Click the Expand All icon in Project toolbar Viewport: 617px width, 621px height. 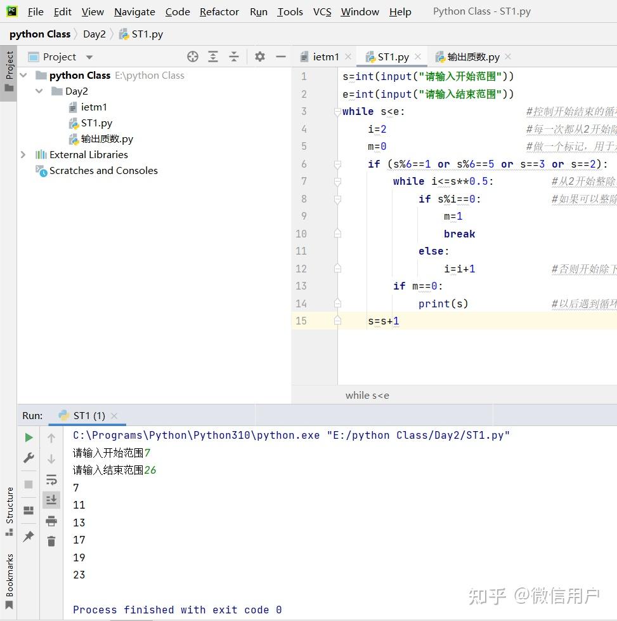213,57
